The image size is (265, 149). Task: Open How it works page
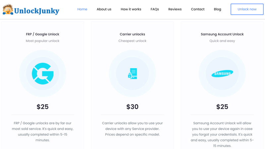pyautogui.click(x=131, y=9)
